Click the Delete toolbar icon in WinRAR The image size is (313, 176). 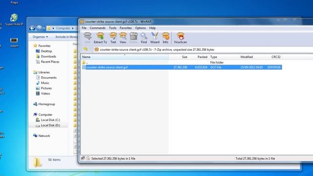134,38
